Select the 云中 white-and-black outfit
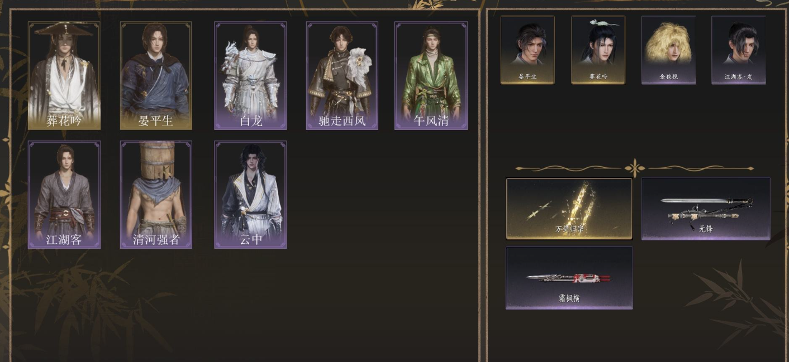The image size is (789, 362). pos(250,194)
